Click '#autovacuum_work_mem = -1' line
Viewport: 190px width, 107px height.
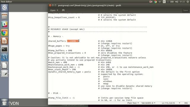tap(64, 67)
